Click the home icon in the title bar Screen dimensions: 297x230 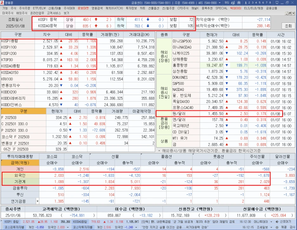[x=239, y=3]
